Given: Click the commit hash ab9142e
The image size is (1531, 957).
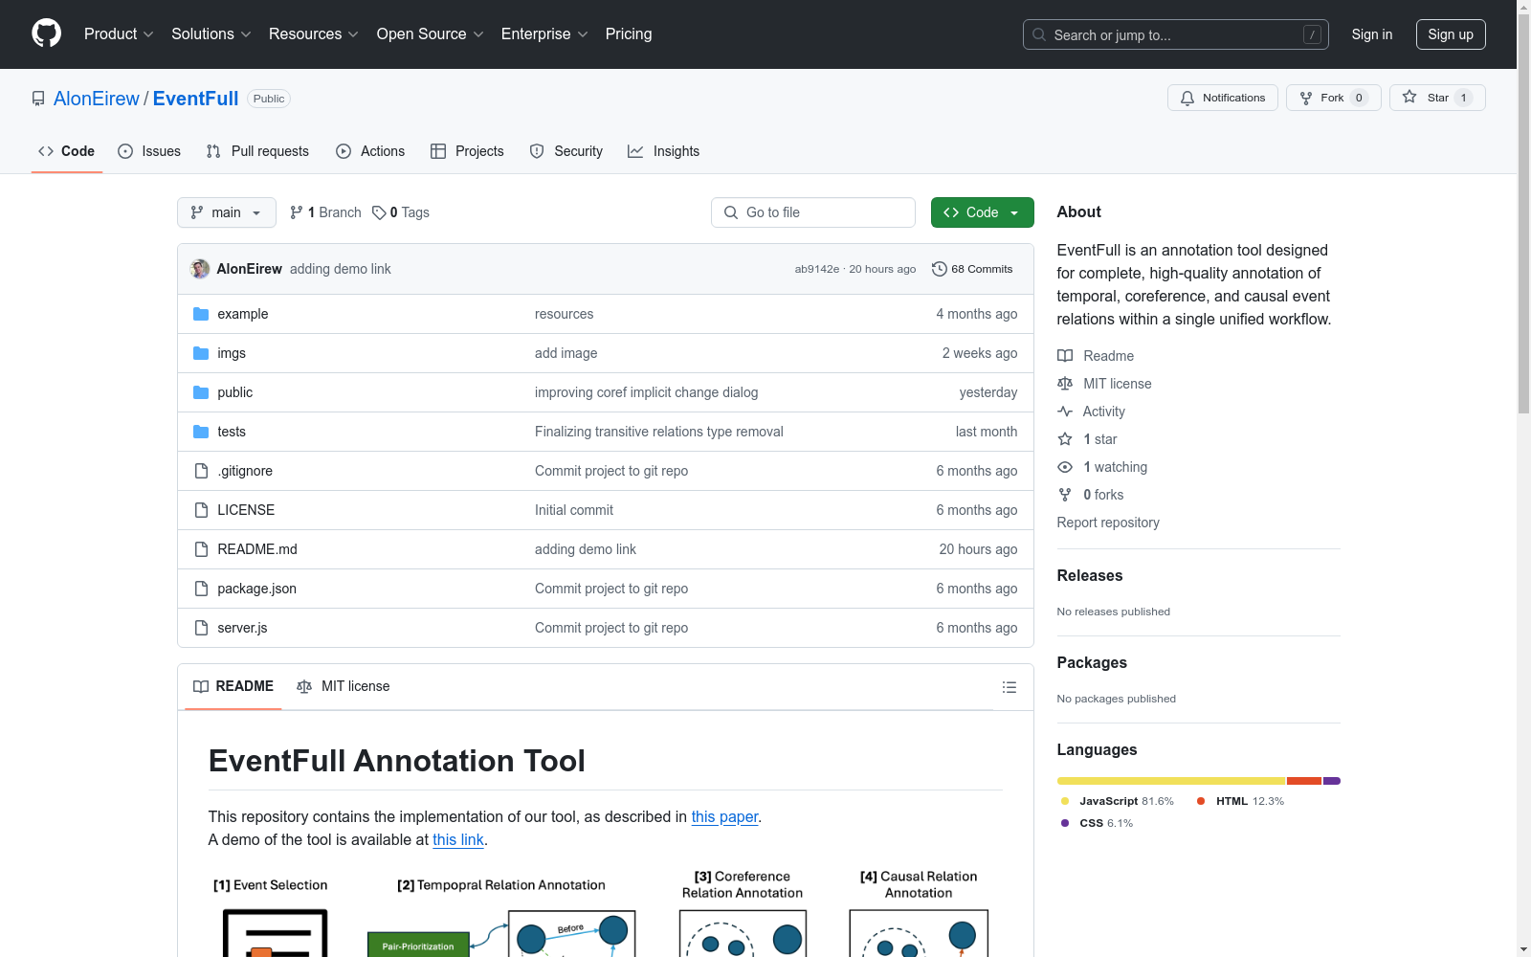Looking at the screenshot, I should (817, 269).
